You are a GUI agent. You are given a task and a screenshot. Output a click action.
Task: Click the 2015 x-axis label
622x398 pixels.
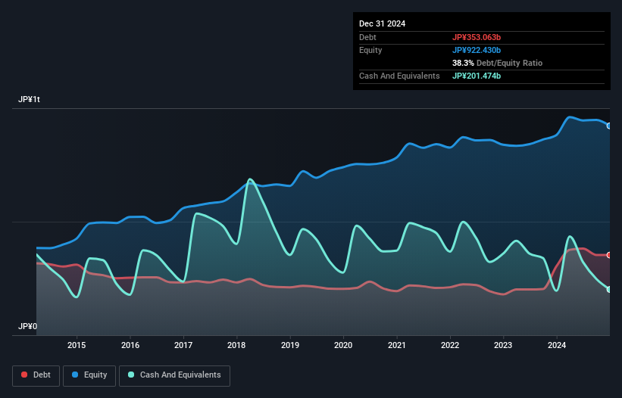click(77, 345)
